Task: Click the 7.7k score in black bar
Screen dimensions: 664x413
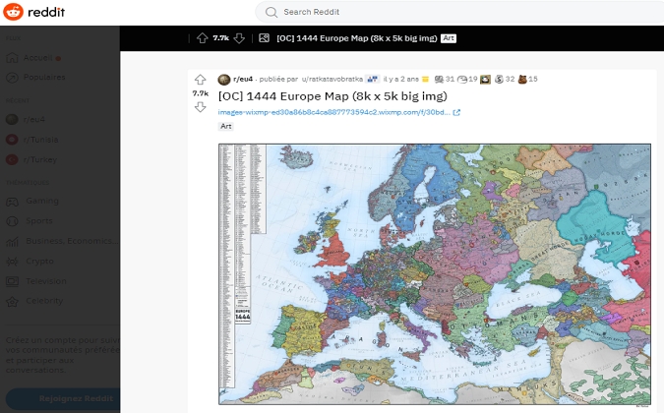Action: coord(221,38)
